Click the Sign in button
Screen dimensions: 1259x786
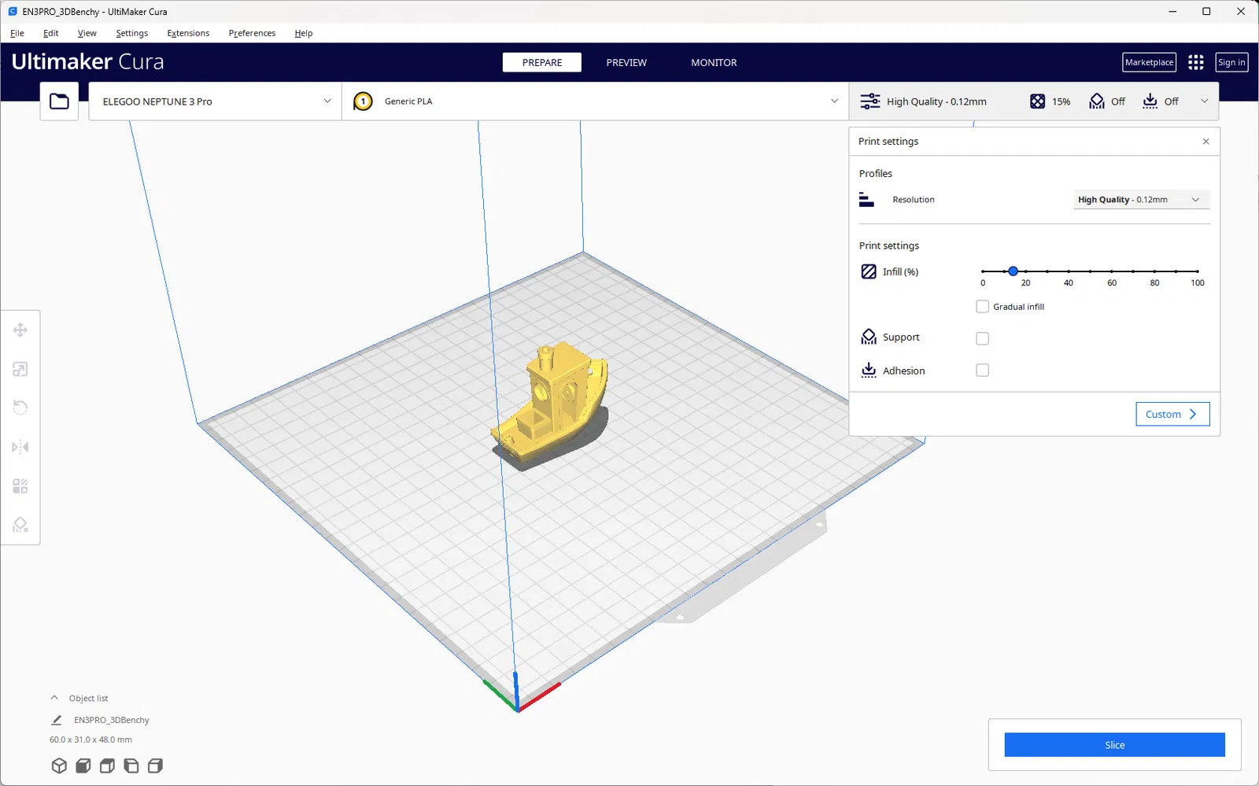[1231, 62]
